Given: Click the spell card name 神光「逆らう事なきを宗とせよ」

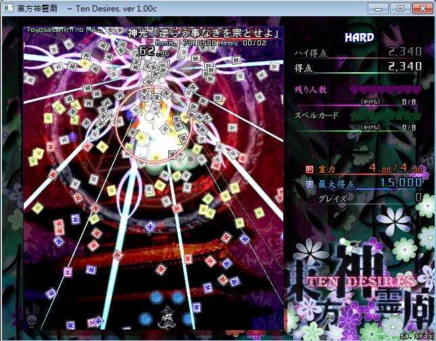Looking at the screenshot, I should pyautogui.click(x=203, y=33).
